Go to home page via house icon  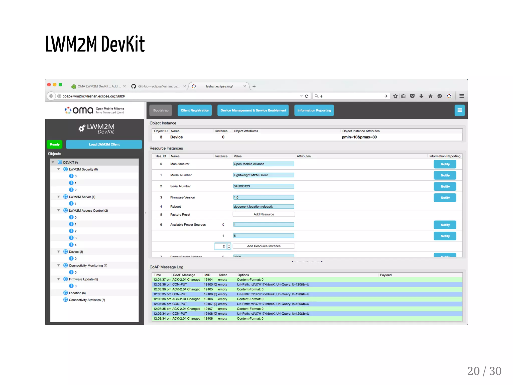431,96
